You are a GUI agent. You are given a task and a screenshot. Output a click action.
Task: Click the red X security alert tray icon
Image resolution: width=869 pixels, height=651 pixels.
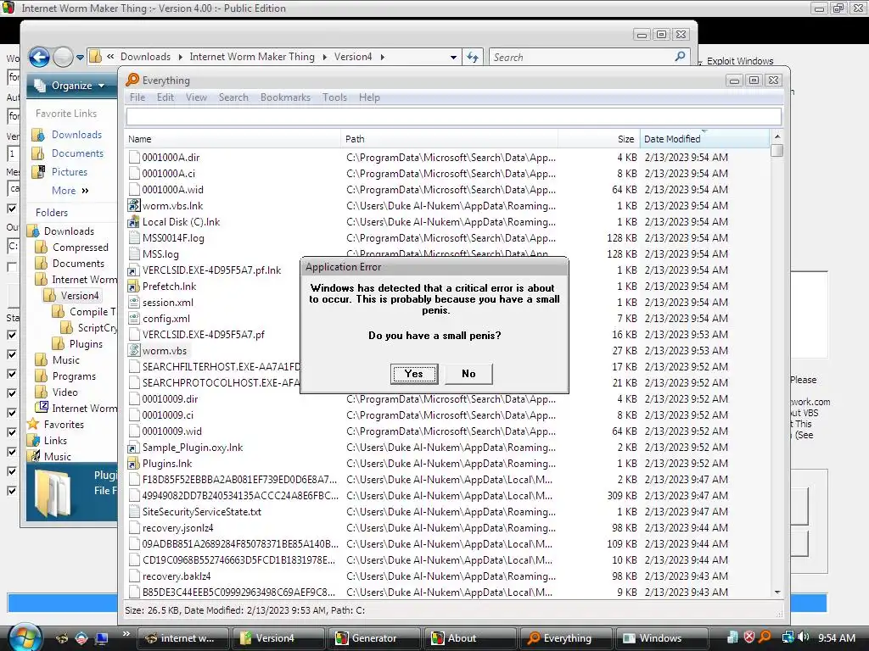[x=748, y=637]
